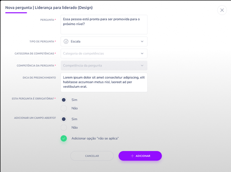Viewport: 231px width, 172px height.
Task: Click the Pergunta text field
Action: (x=104, y=25)
